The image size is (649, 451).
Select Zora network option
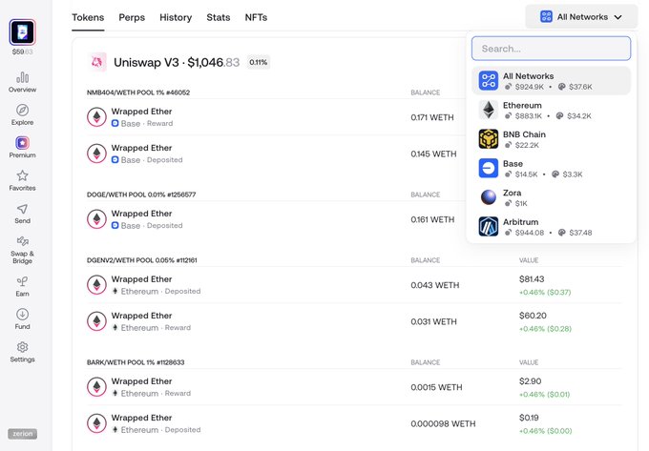pyautogui.click(x=551, y=197)
